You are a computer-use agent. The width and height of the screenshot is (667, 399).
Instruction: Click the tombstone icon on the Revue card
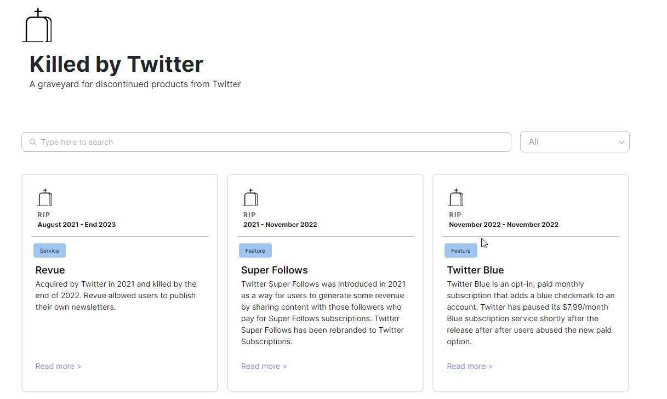(x=45, y=197)
